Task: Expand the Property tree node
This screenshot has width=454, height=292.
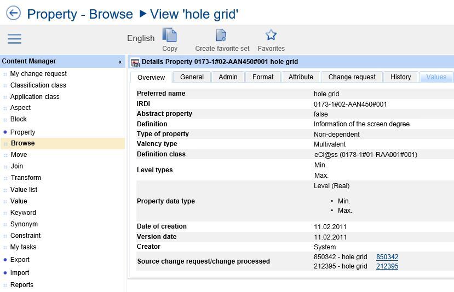Action: (x=5, y=132)
